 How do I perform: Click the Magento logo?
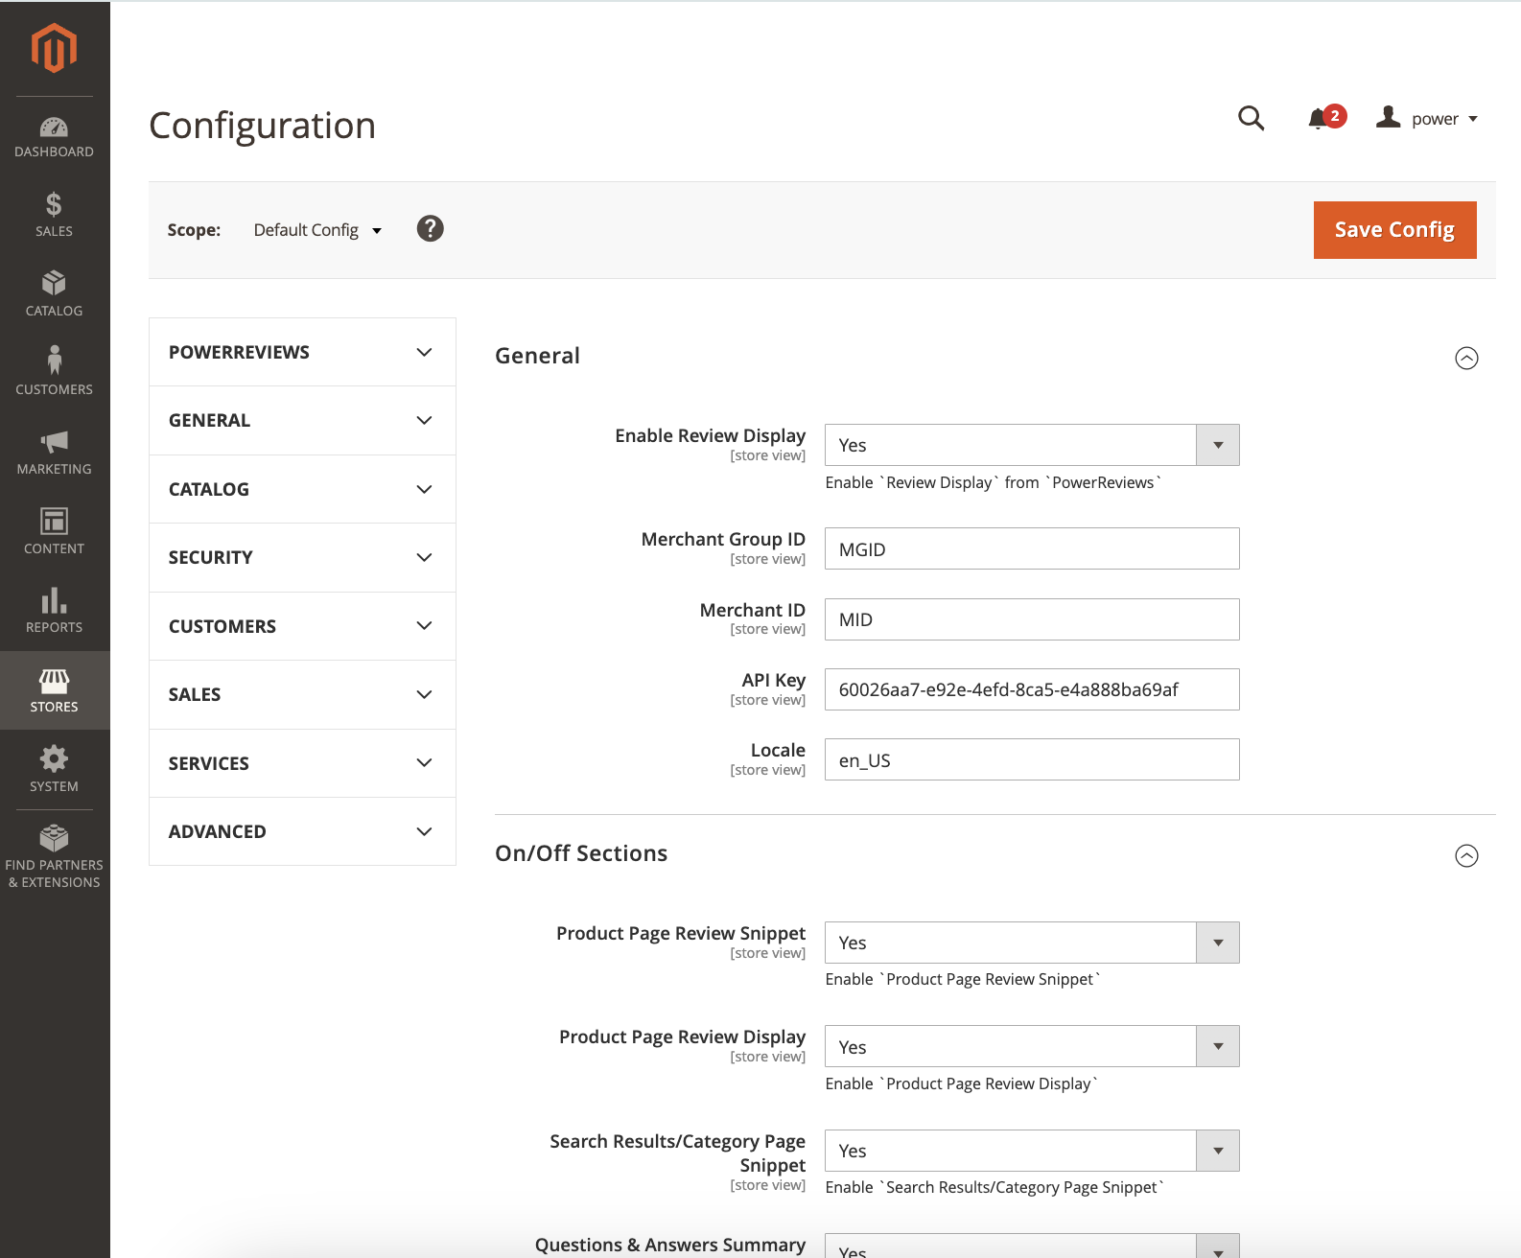coord(54,48)
